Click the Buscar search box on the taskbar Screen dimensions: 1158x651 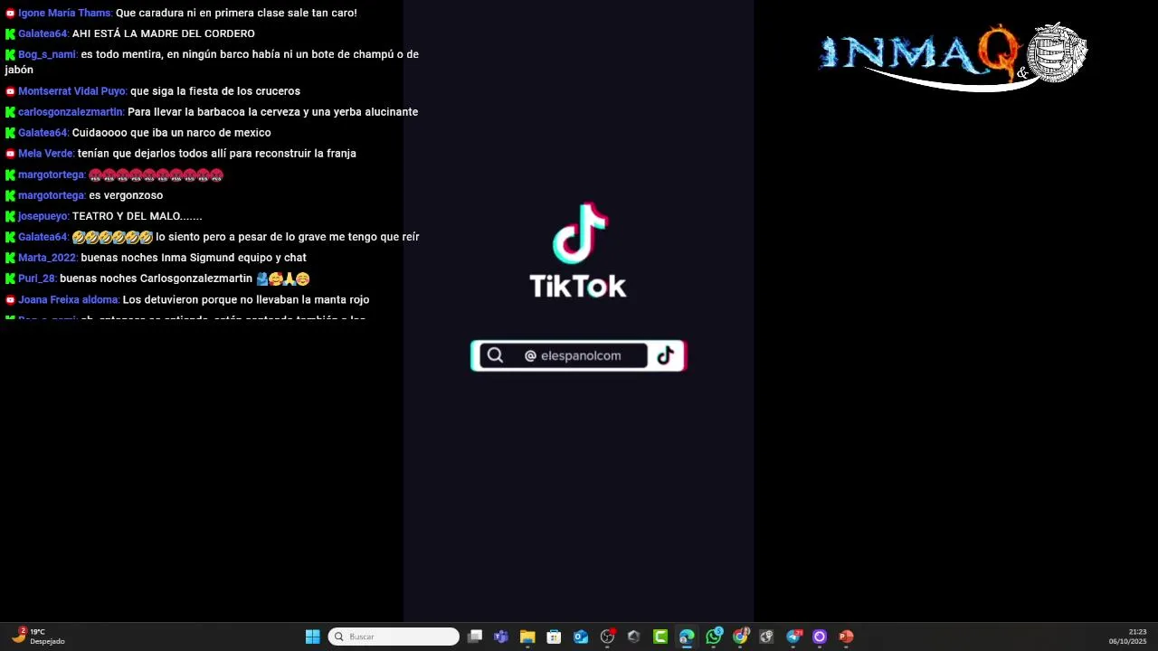(x=394, y=637)
